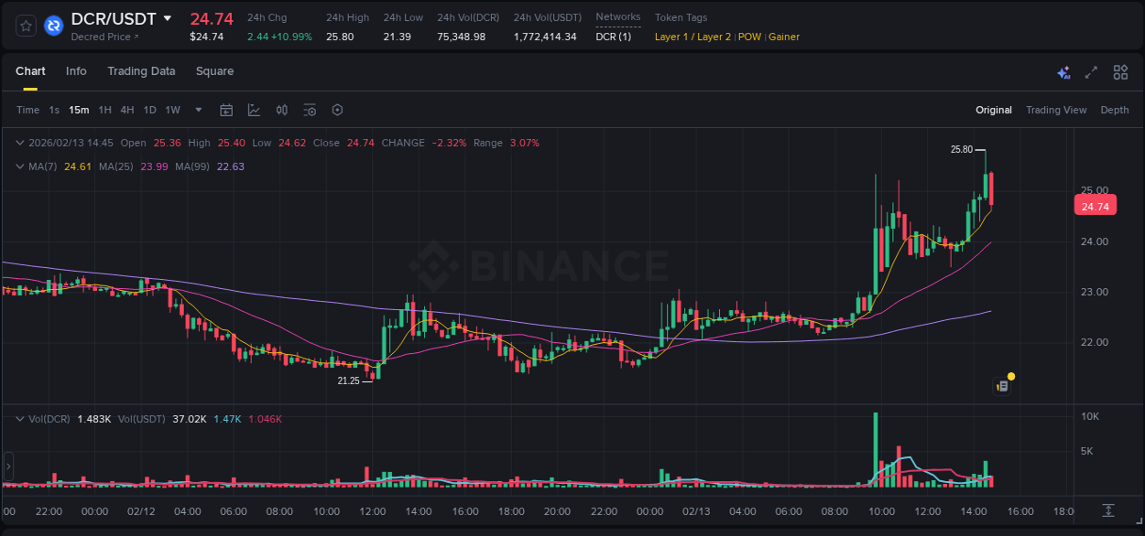Select the chart type icon

coord(253,110)
